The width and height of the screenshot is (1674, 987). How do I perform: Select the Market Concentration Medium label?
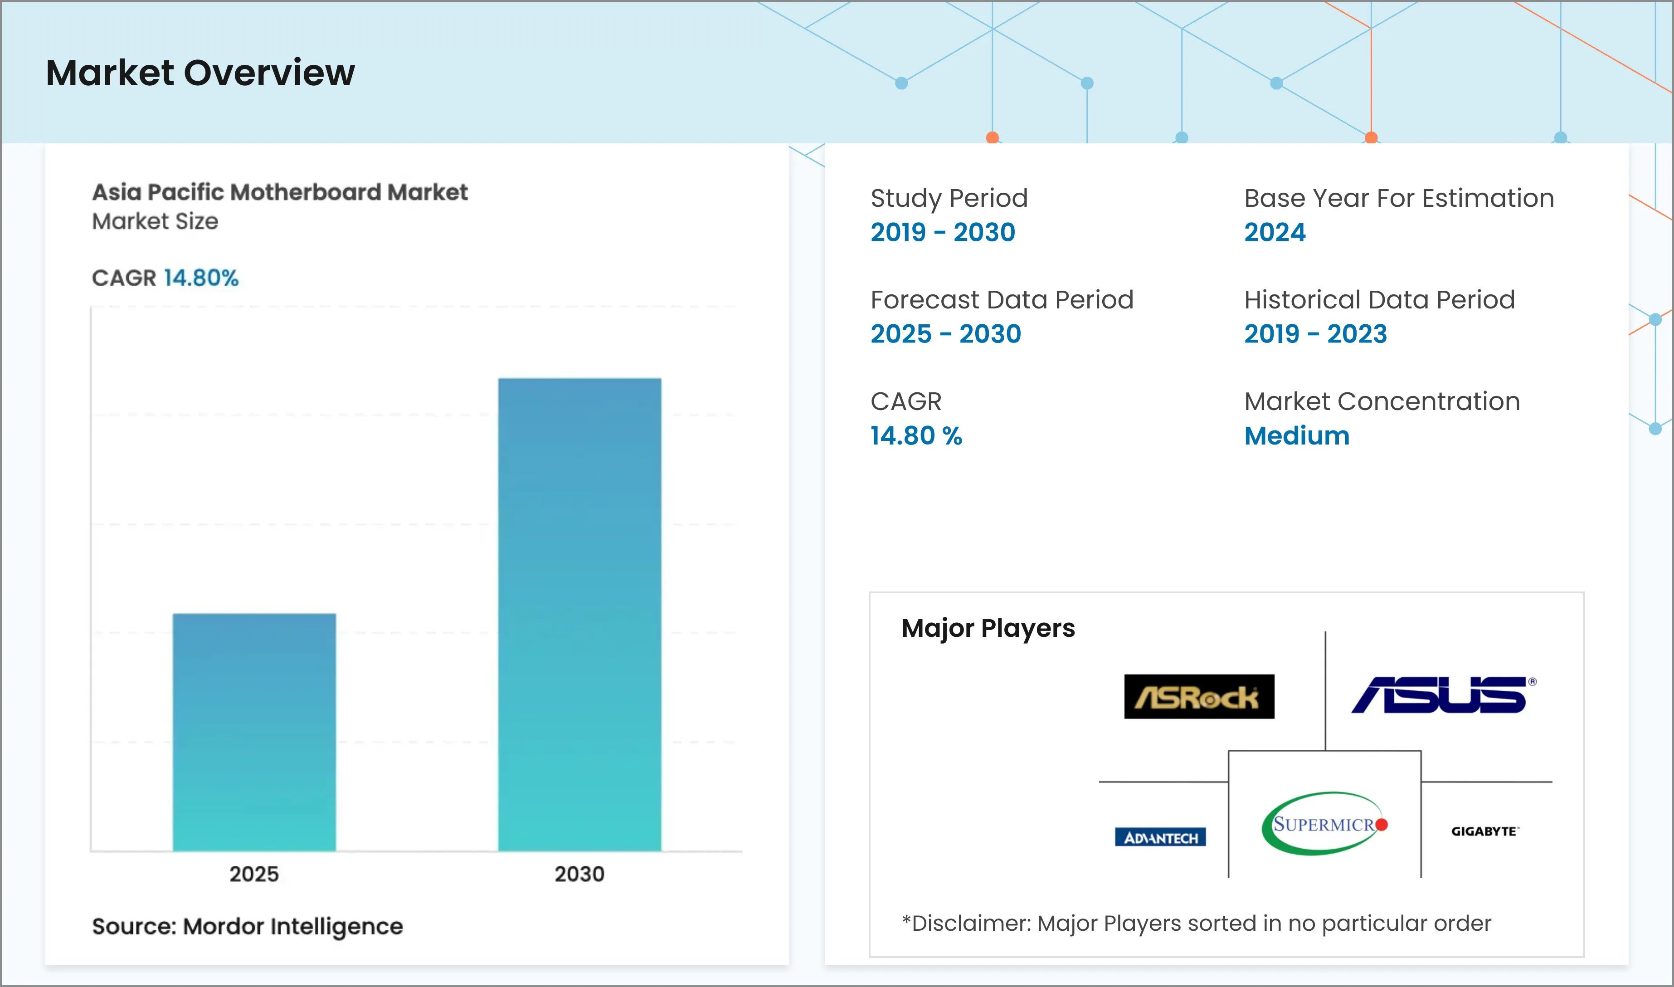[1296, 435]
